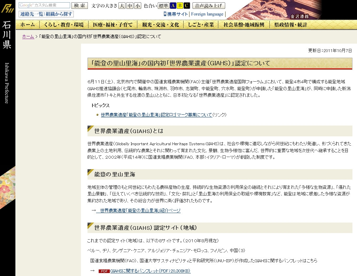Click the red PDF icon for the GIAHS pamphlet
Viewport: 357px width, 276px height.
[104, 271]
